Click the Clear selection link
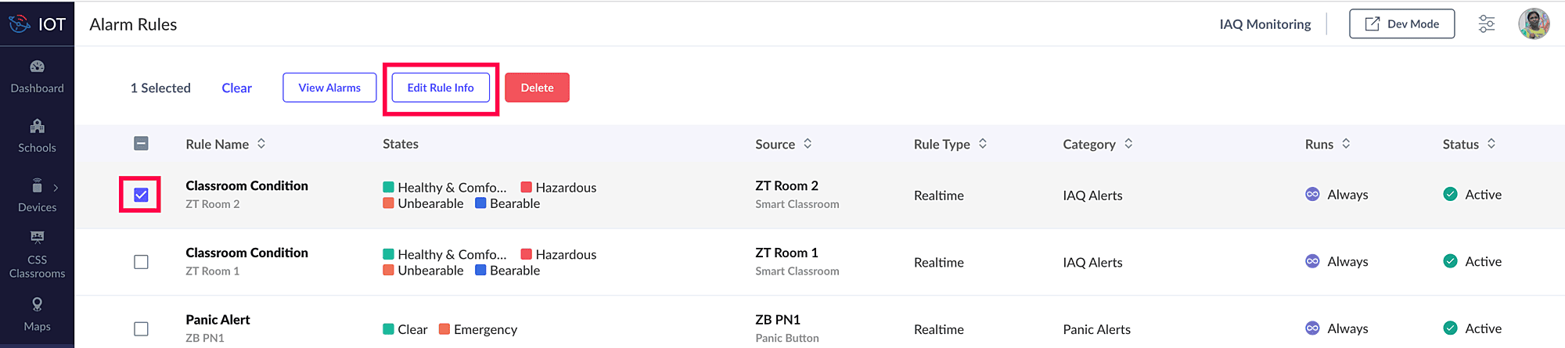Screen dimensions: 1565x348 (x=236, y=88)
